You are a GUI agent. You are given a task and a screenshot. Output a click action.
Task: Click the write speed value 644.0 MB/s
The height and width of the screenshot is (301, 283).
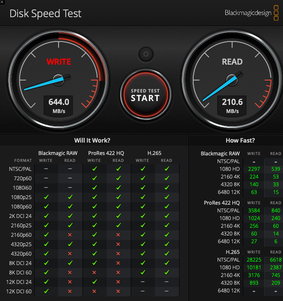59,106
